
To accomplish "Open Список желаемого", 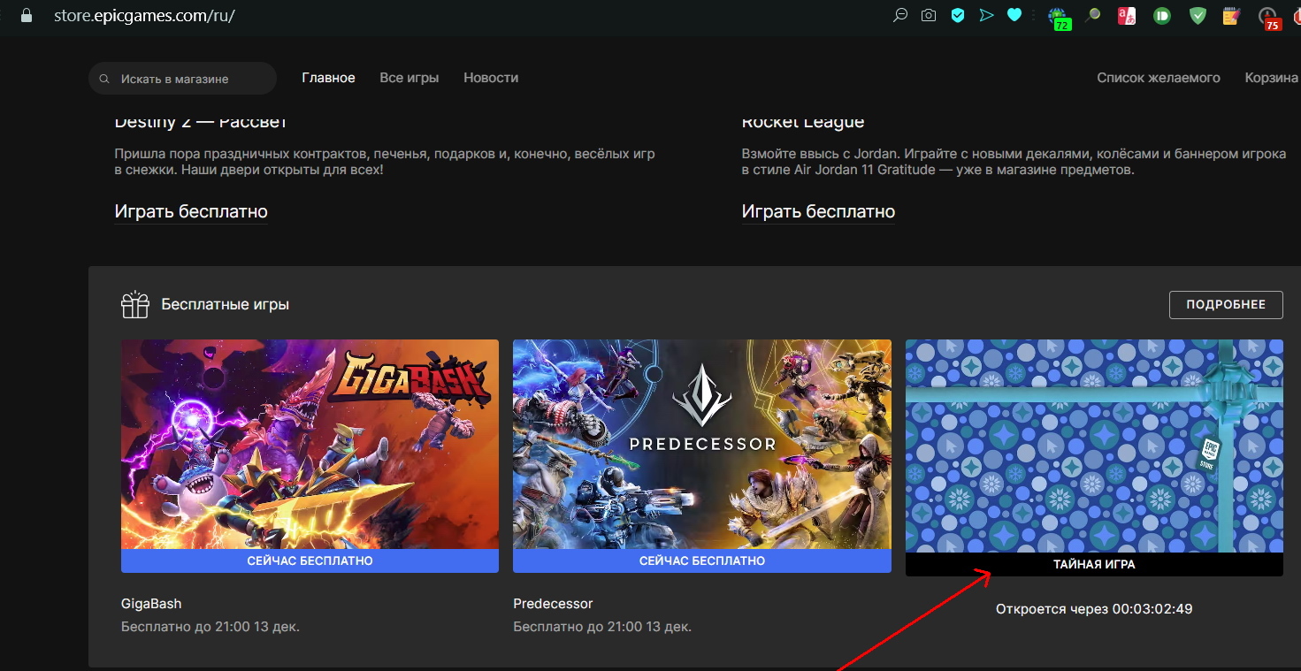I will 1159,78.
